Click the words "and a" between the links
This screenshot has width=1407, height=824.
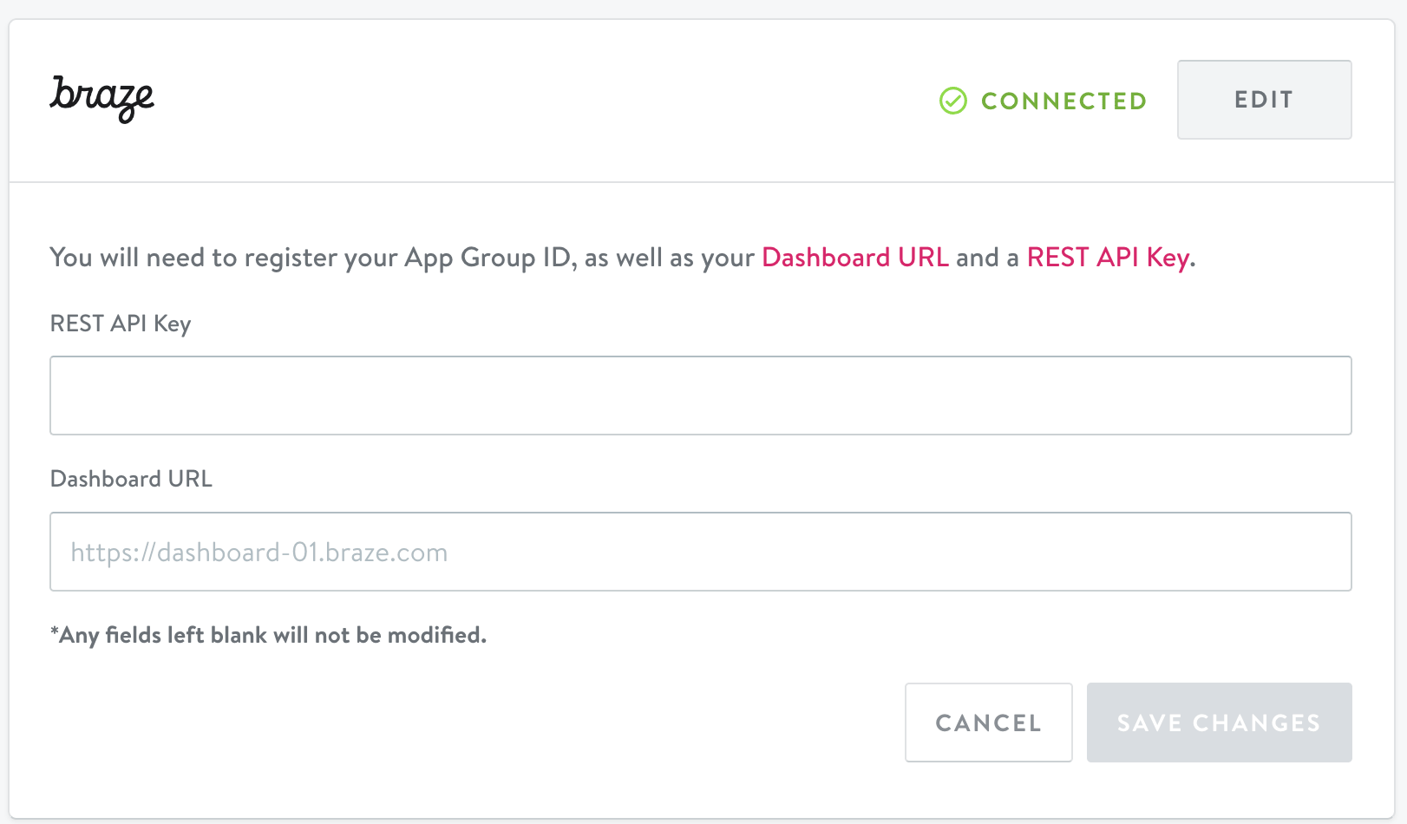click(x=987, y=258)
